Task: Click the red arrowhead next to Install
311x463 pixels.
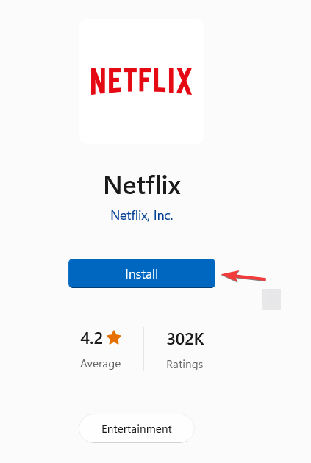Action: [x=229, y=276]
